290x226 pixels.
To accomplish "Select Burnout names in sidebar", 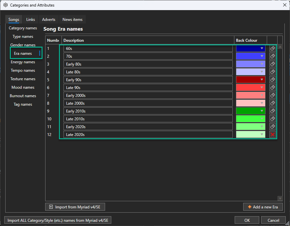I will 23,96.
